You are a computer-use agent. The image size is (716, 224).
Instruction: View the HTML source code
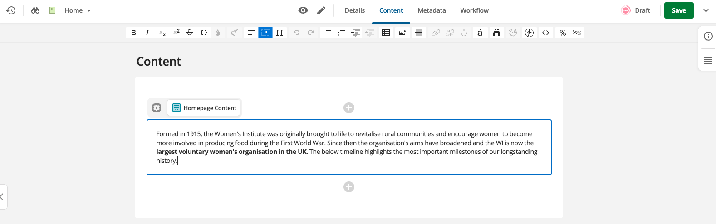545,33
